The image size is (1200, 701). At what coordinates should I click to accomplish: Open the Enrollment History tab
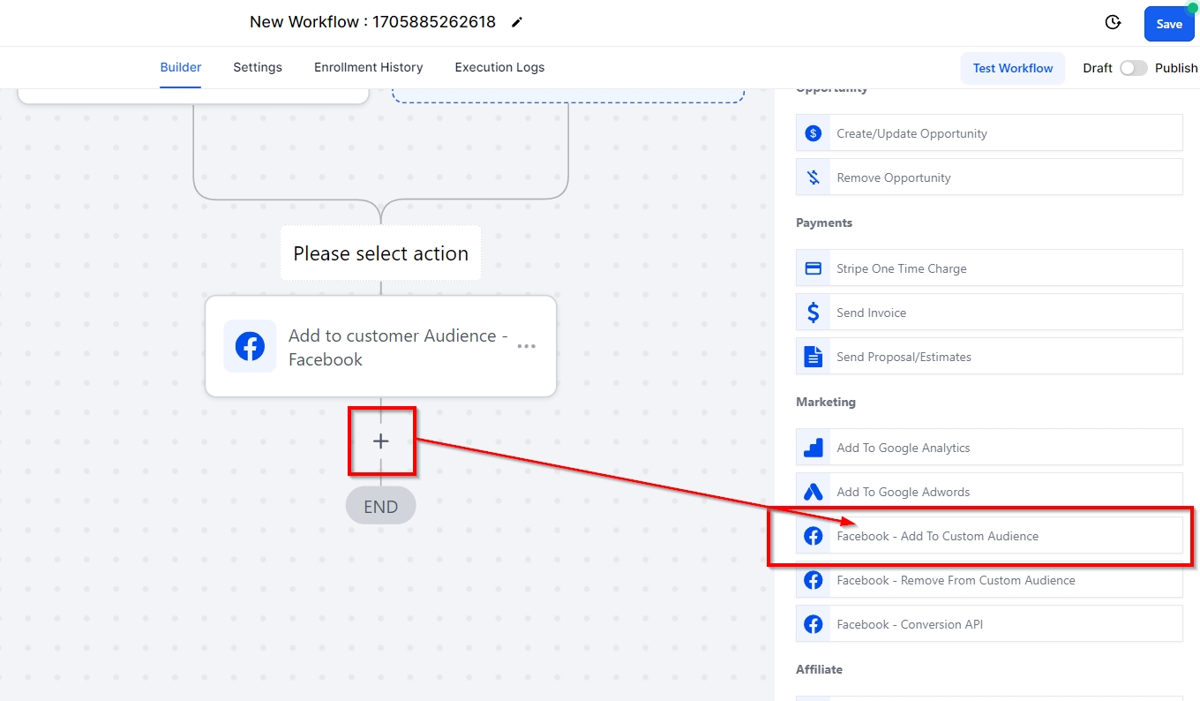(368, 67)
